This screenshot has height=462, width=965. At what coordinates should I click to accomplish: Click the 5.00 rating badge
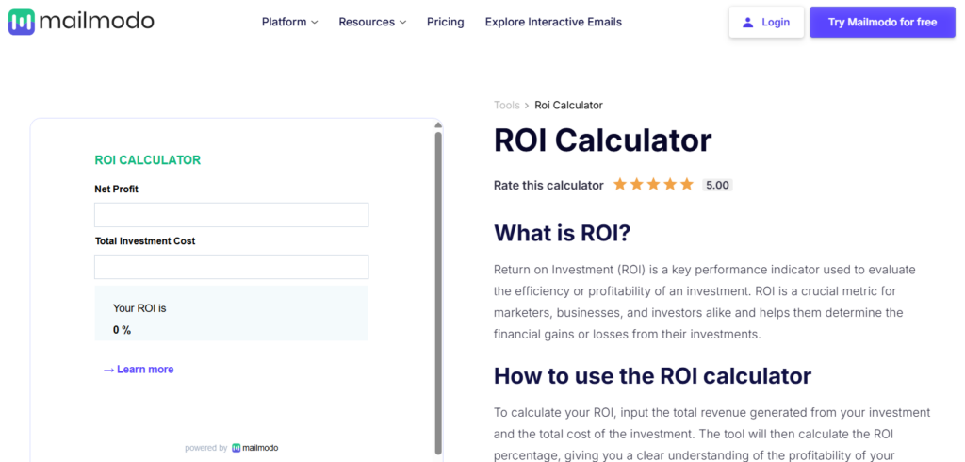[717, 185]
